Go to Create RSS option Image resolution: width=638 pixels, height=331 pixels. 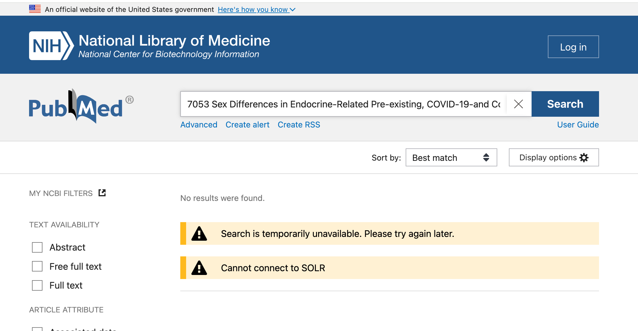[x=299, y=124]
